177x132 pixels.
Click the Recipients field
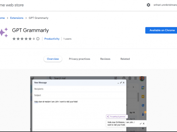click(79, 89)
